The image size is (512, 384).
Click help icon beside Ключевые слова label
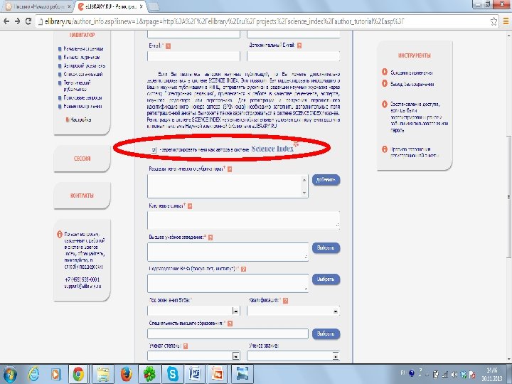click(190, 206)
